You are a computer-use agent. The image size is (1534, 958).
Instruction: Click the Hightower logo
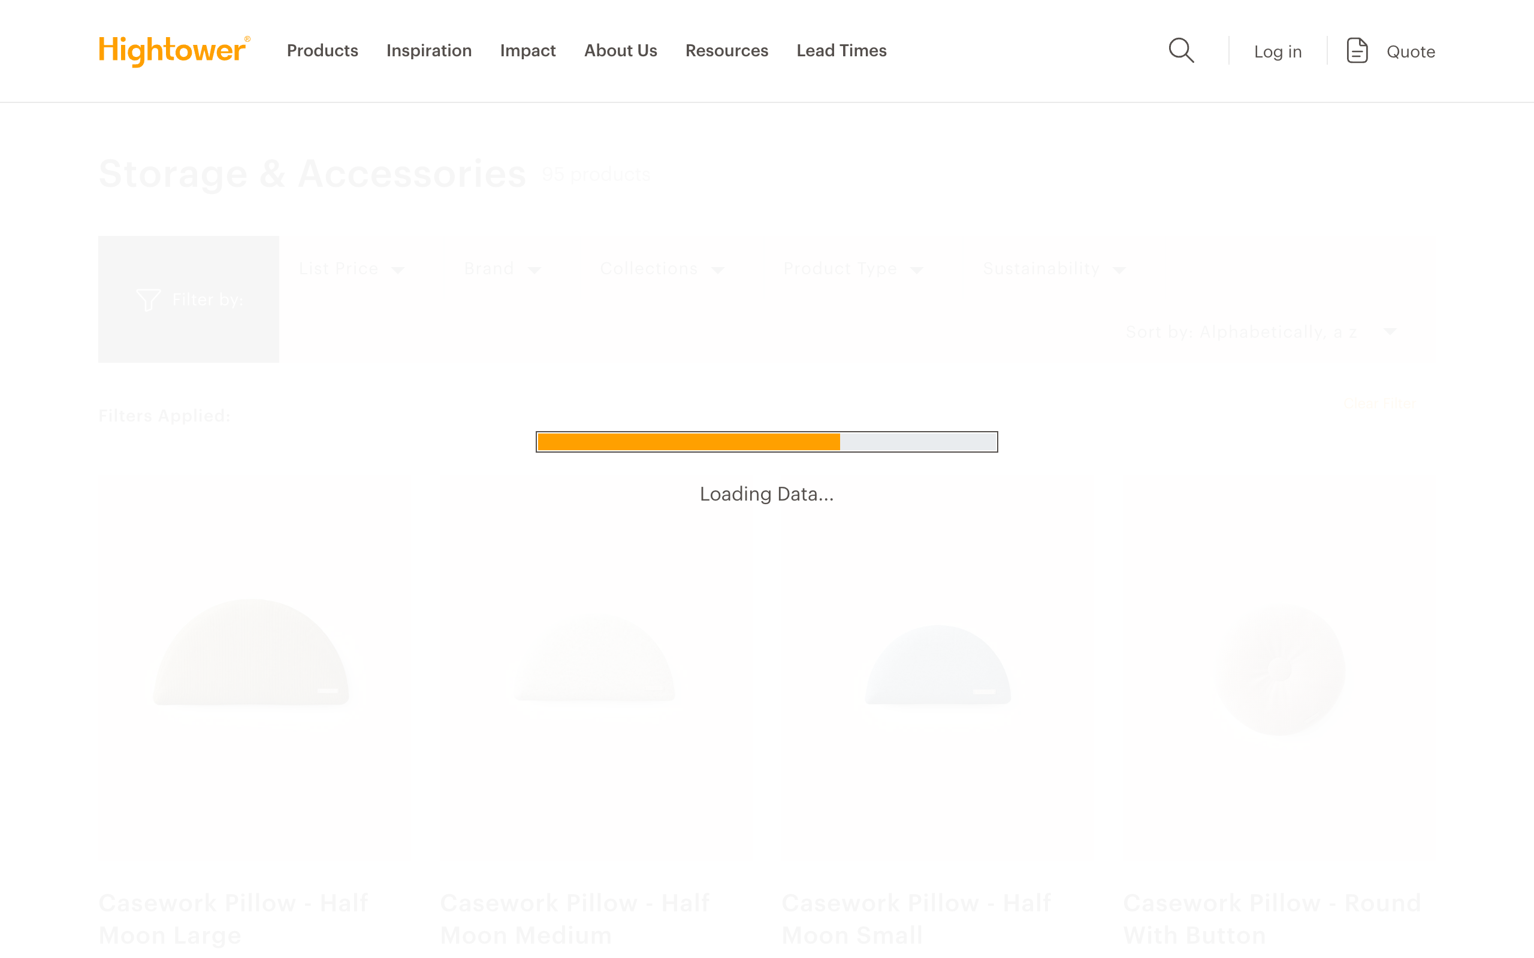click(x=173, y=51)
